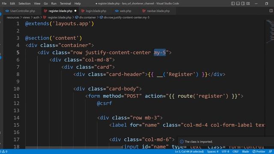Click Split Editor Right icon
Screen dimensions: 274x154
coord(271,11)
